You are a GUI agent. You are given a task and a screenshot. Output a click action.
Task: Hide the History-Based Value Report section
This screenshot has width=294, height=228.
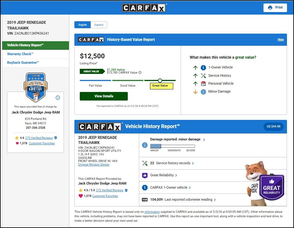[280, 40]
